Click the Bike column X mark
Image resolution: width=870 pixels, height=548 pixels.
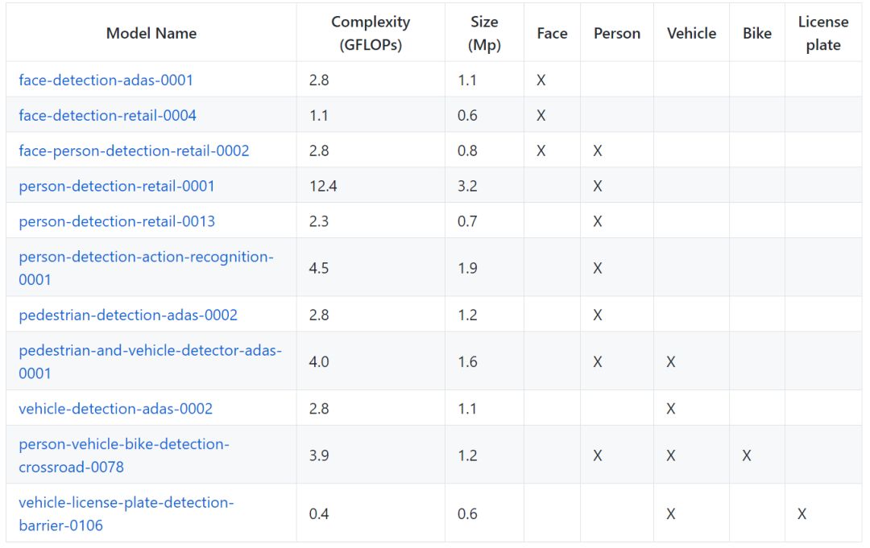tap(747, 455)
